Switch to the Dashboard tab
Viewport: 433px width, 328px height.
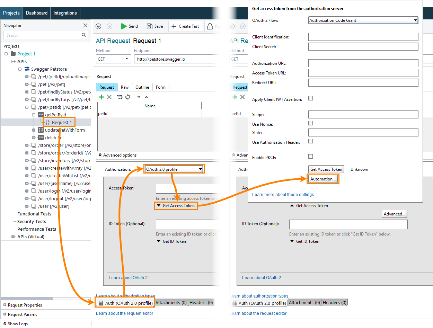pos(37,13)
